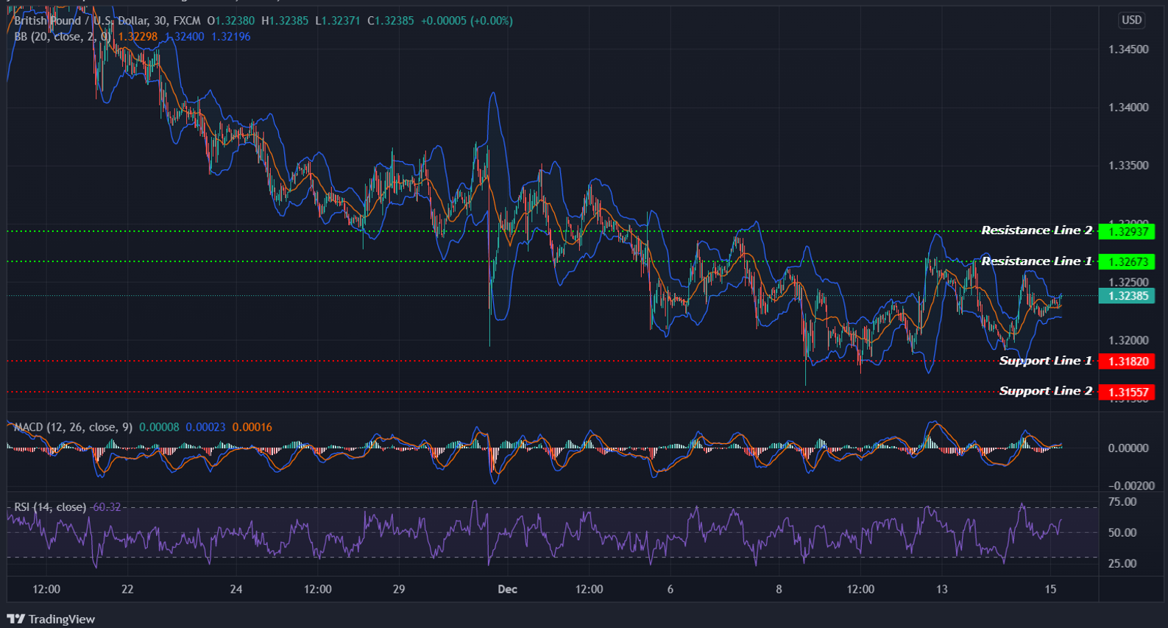
Task: Click the BB basis value 1.32298
Action: click(138, 36)
